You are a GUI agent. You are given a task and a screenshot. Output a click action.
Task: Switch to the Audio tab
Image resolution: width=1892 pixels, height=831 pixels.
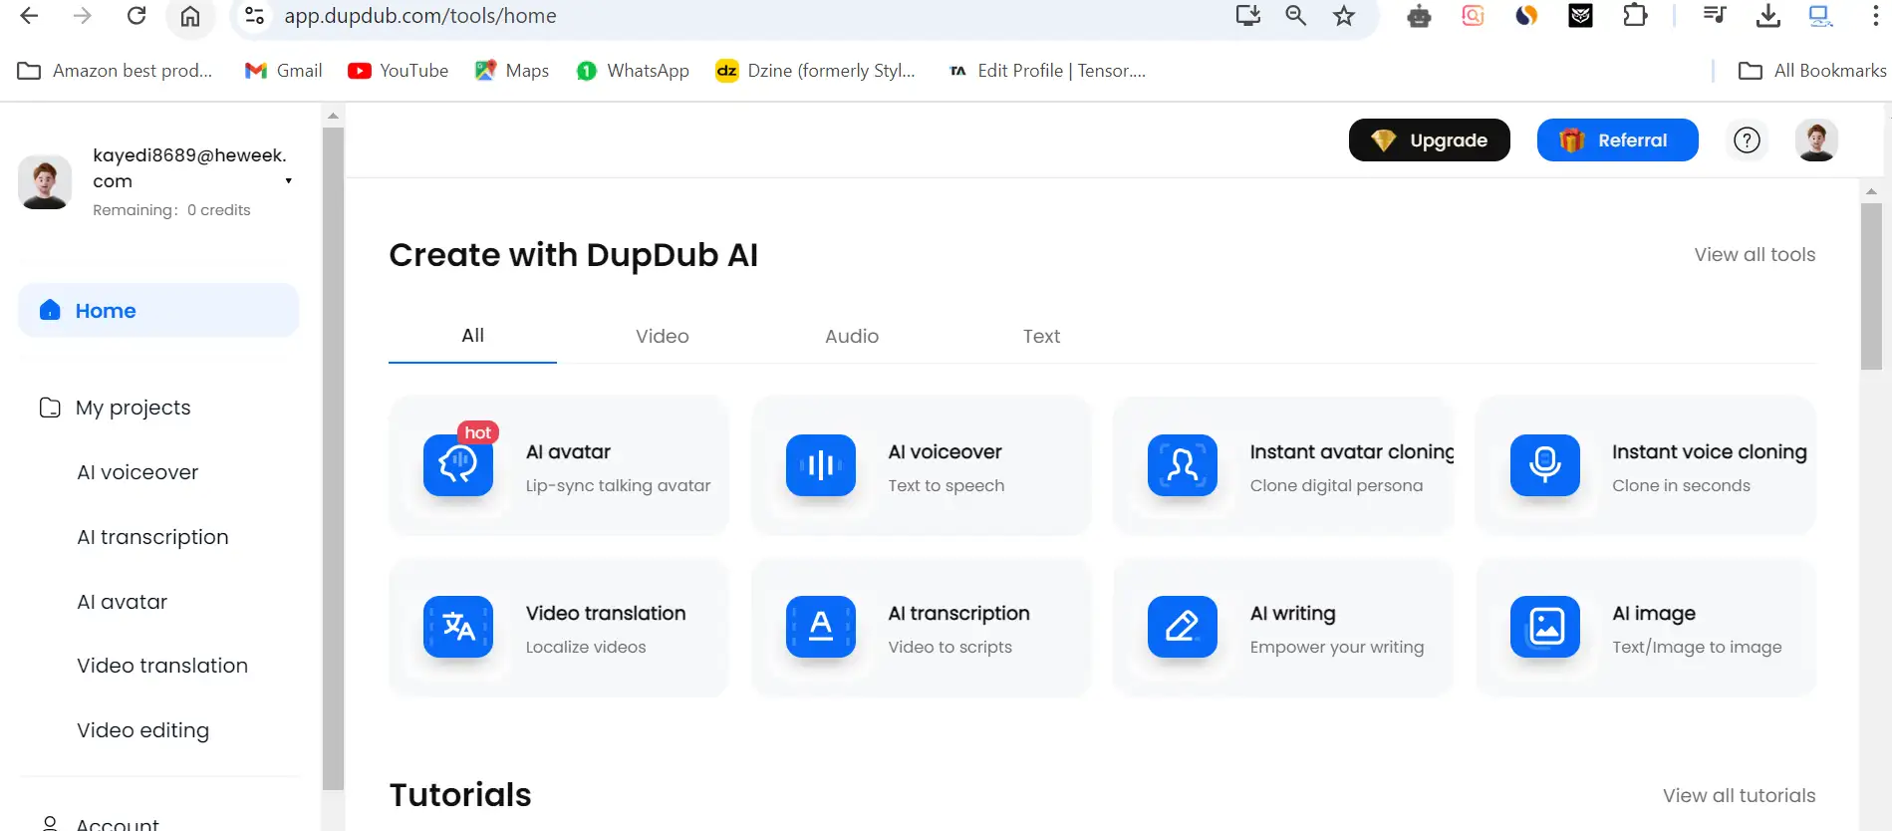[x=852, y=337]
